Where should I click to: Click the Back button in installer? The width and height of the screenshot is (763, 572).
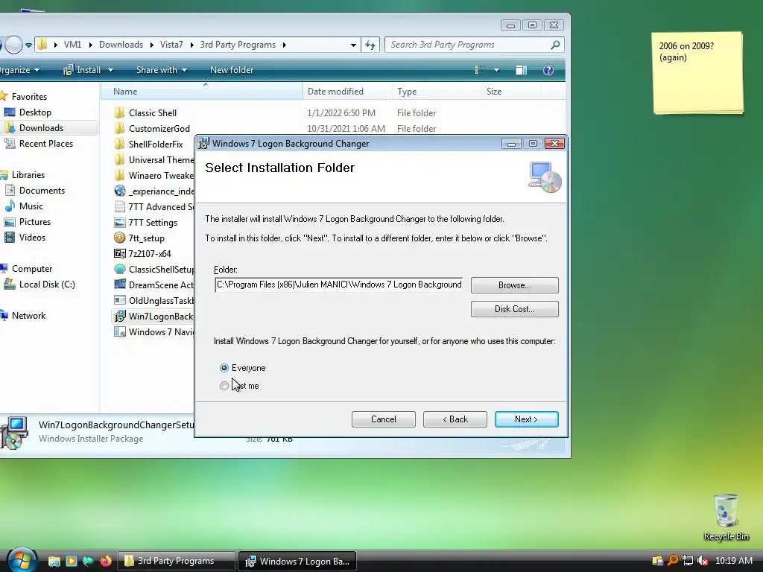pyautogui.click(x=455, y=419)
